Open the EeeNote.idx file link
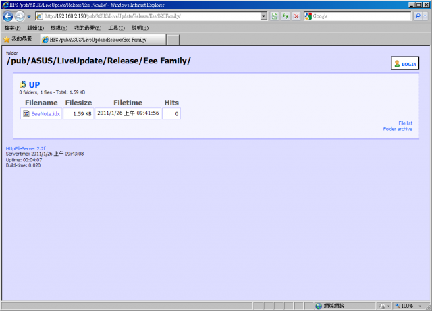432x311 pixels. click(45, 114)
